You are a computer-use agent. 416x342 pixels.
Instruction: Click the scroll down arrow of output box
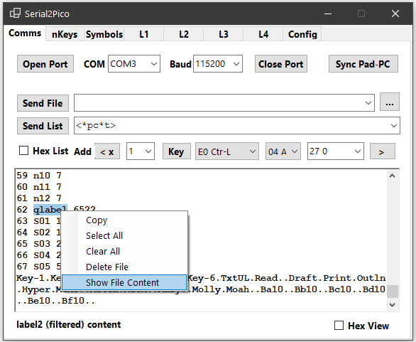(x=393, y=304)
